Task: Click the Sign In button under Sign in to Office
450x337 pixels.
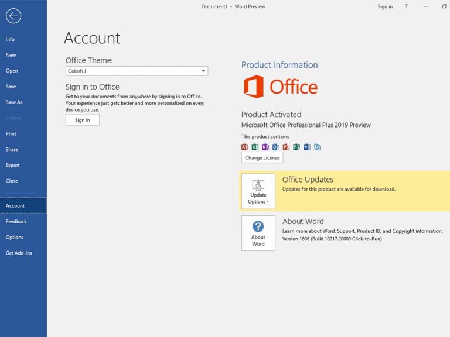Action: tap(83, 120)
